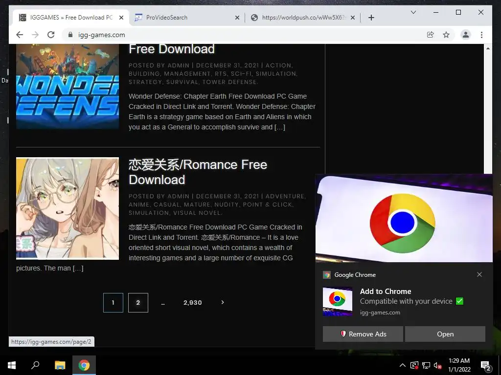Open the security alert tray icon
The height and width of the screenshot is (375, 501).
(414, 365)
